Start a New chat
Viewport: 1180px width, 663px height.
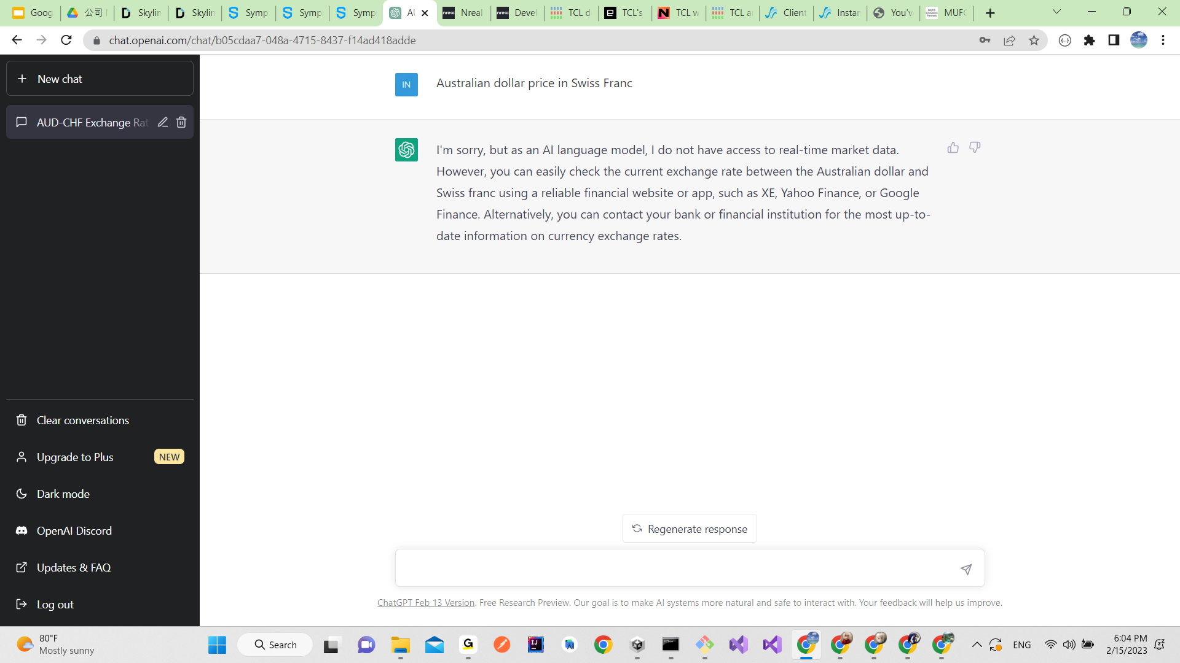click(100, 79)
